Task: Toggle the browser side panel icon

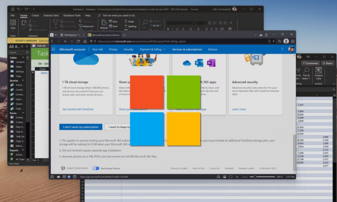Action: pos(52,177)
